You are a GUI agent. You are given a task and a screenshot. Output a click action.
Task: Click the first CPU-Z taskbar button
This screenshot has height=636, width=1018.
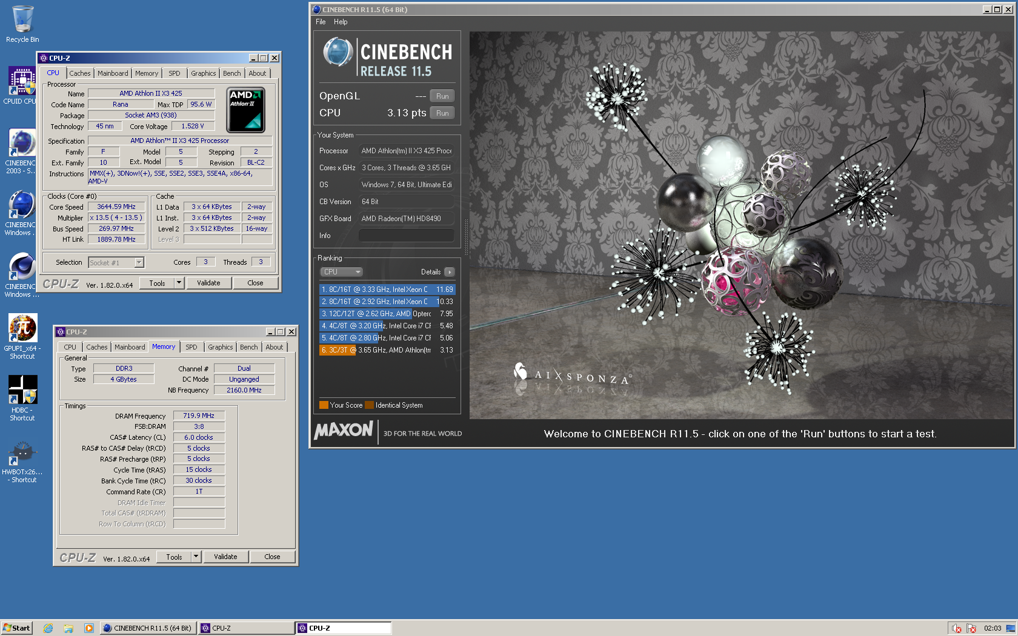click(245, 628)
